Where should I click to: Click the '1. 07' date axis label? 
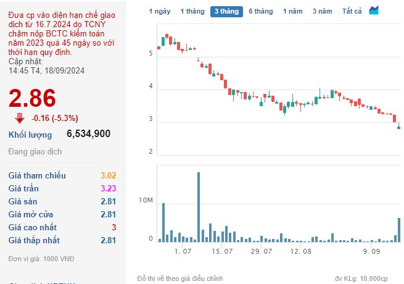tap(183, 251)
